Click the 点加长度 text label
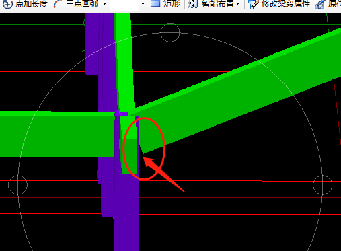This screenshot has height=251, width=341. [32, 4]
